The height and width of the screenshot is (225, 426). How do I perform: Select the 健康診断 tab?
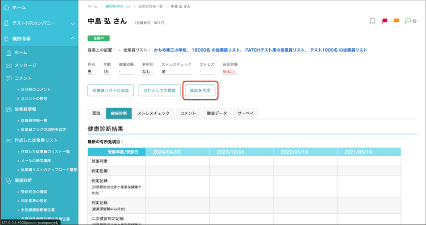pos(119,113)
